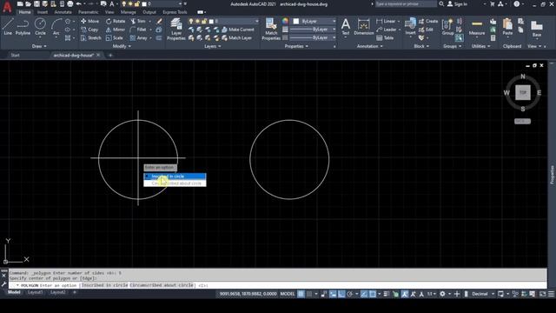Image resolution: width=556 pixels, height=313 pixels.
Task: Expand the Layers panel
Action: click(x=212, y=46)
